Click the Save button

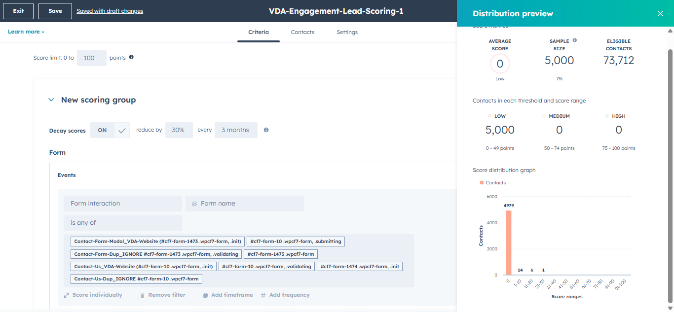pyautogui.click(x=55, y=11)
